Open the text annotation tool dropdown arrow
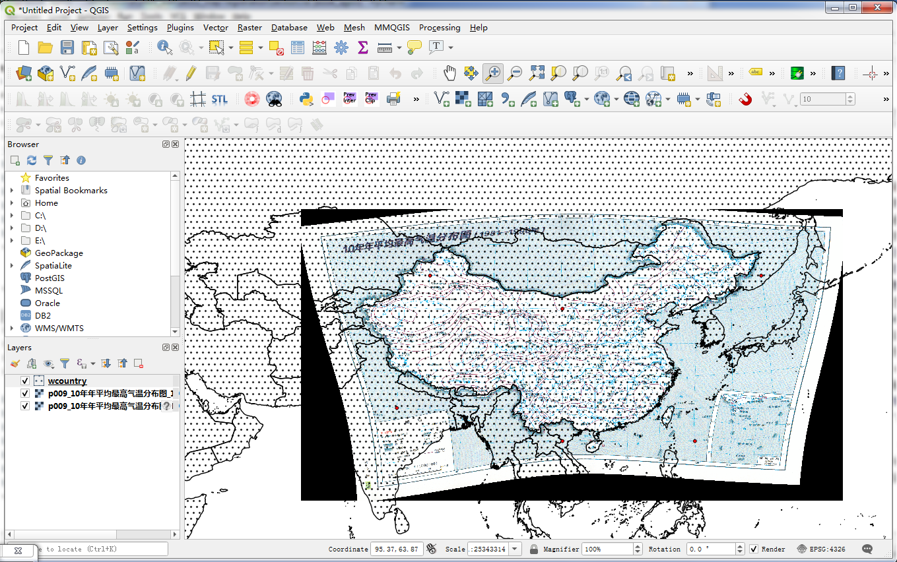The height and width of the screenshot is (562, 897). [451, 47]
